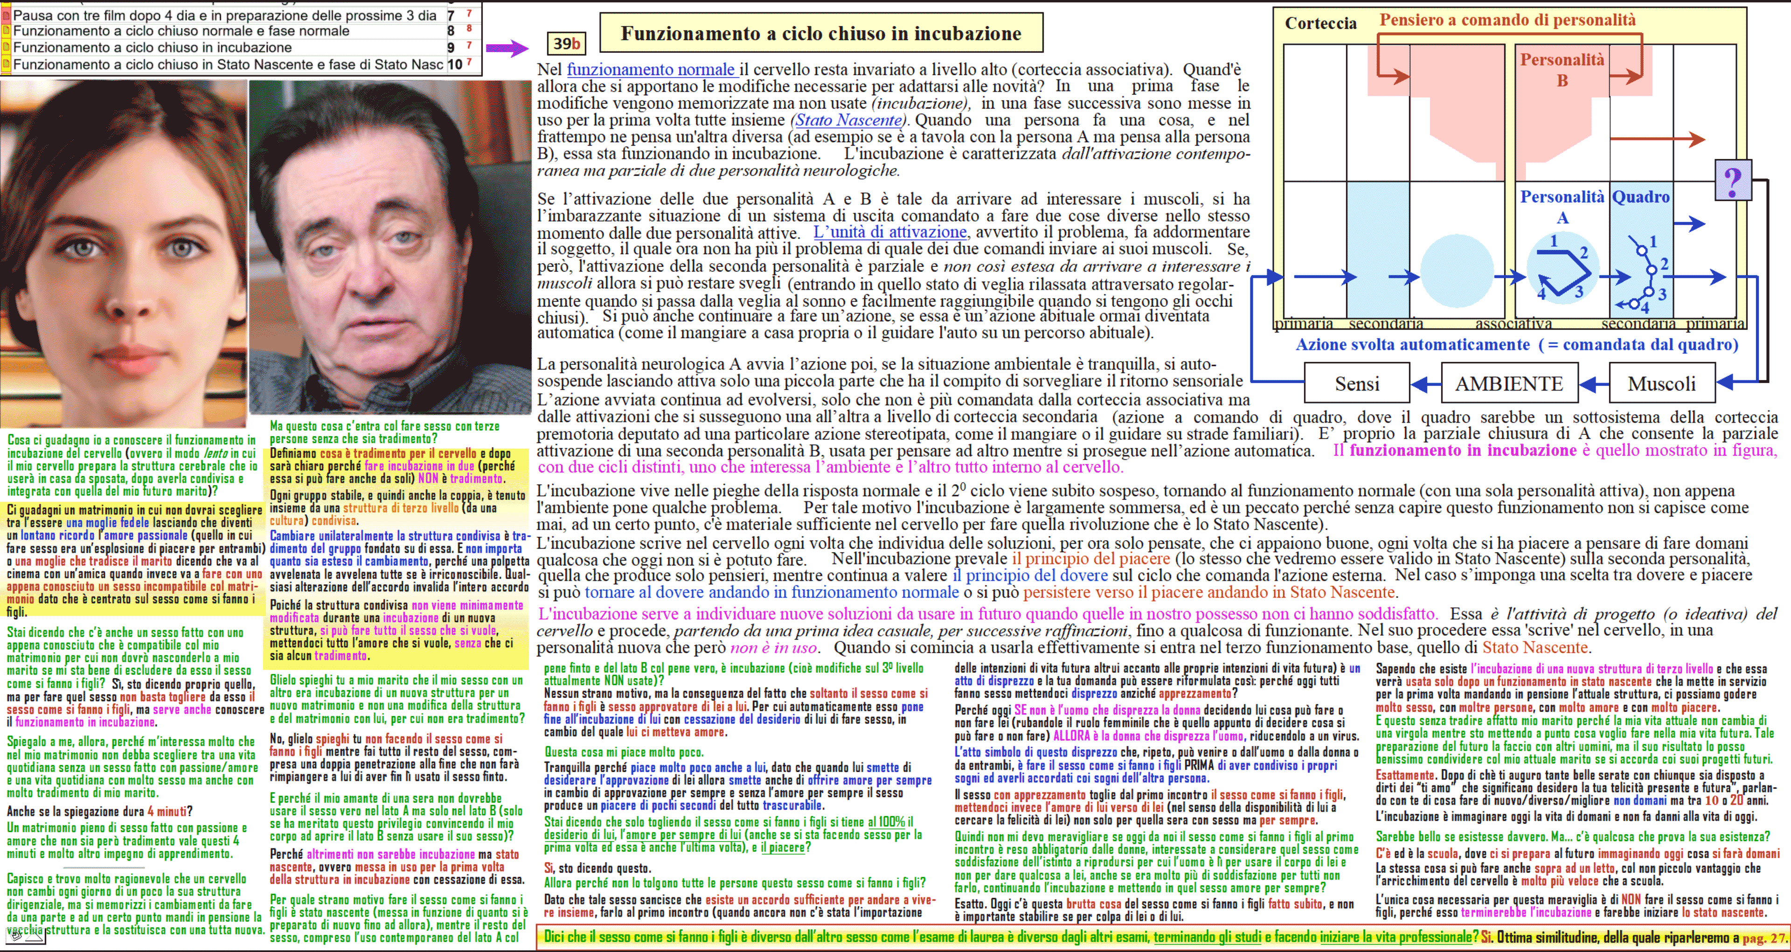Click page number '9' in the list
The height and width of the screenshot is (952, 1791).
(x=451, y=47)
